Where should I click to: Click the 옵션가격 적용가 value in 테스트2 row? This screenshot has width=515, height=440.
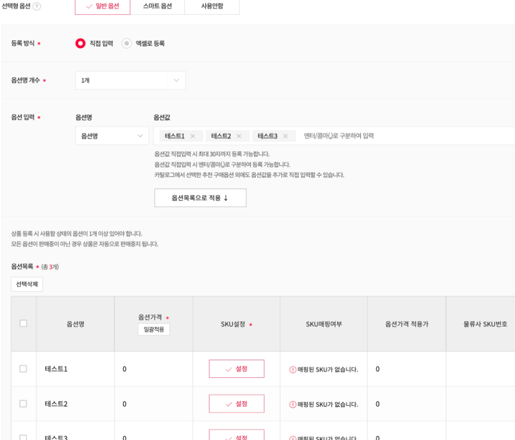[378, 404]
